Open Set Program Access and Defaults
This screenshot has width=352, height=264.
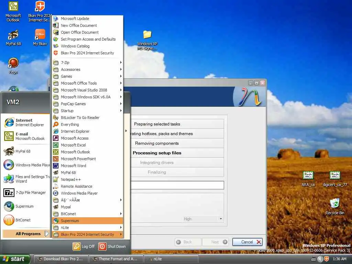pos(88,39)
